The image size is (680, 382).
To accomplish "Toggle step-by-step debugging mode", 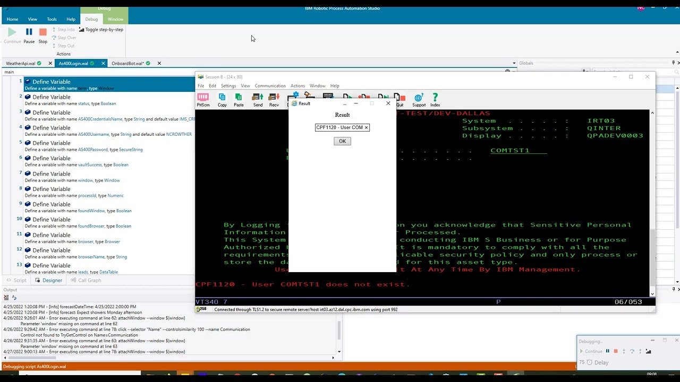I will [101, 30].
